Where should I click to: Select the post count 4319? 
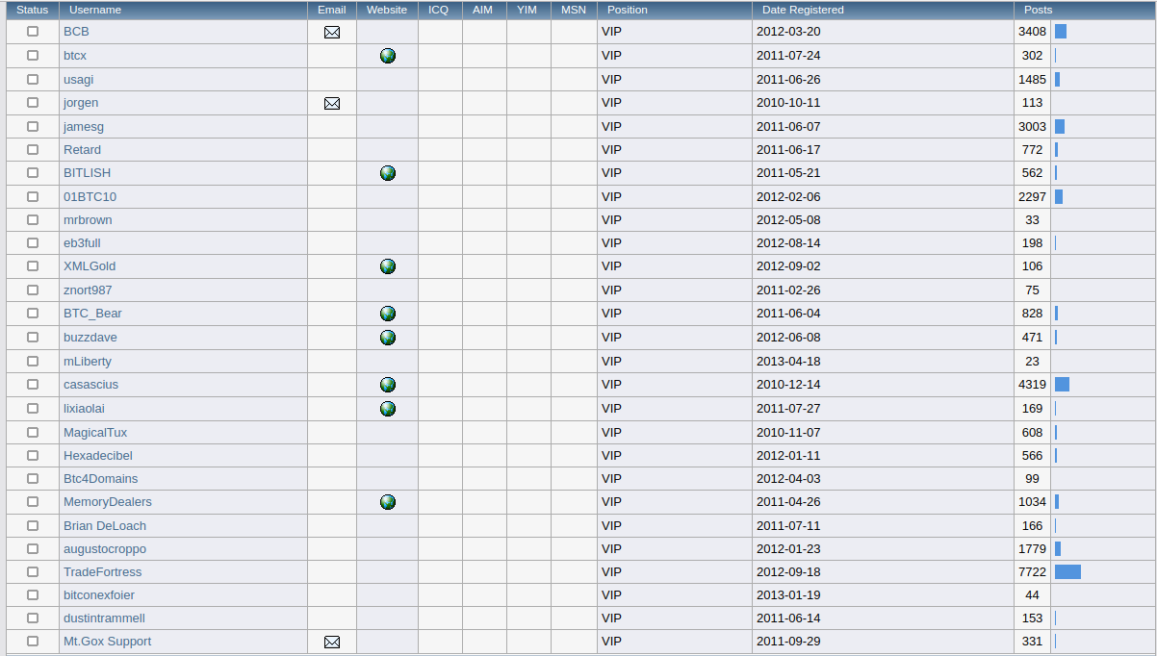tap(1032, 385)
